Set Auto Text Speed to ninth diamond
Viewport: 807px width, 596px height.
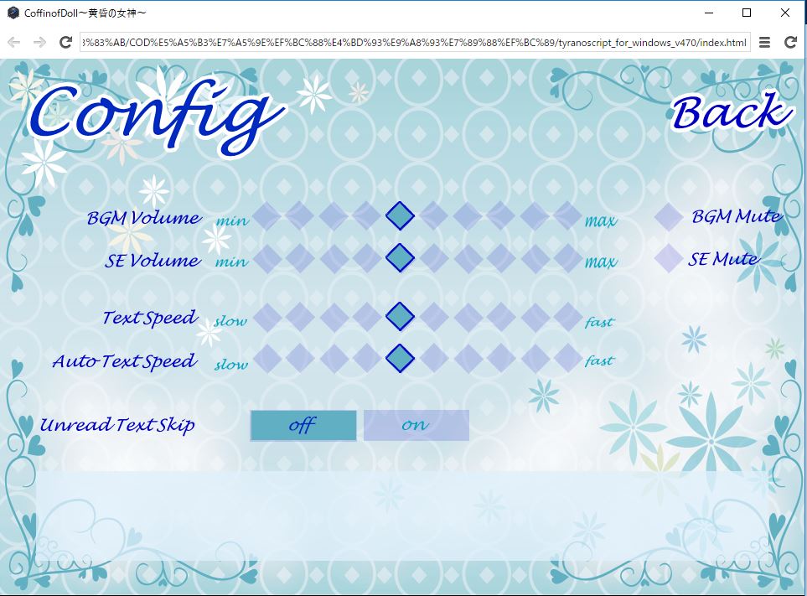coord(534,358)
